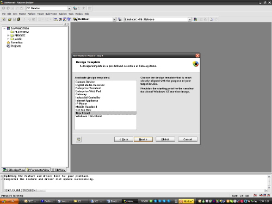
Task: Click the Platform Builder taskbar button
Action: [130, 201]
